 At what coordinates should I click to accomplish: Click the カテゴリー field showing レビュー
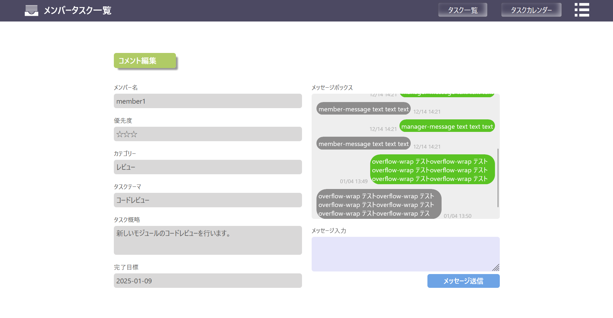coord(207,167)
